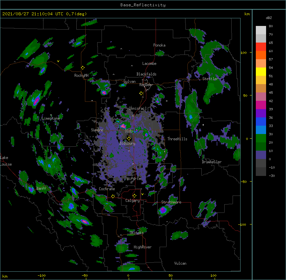286x280 pixels.
Task: Click the RockyMH label
Action: 81,75
